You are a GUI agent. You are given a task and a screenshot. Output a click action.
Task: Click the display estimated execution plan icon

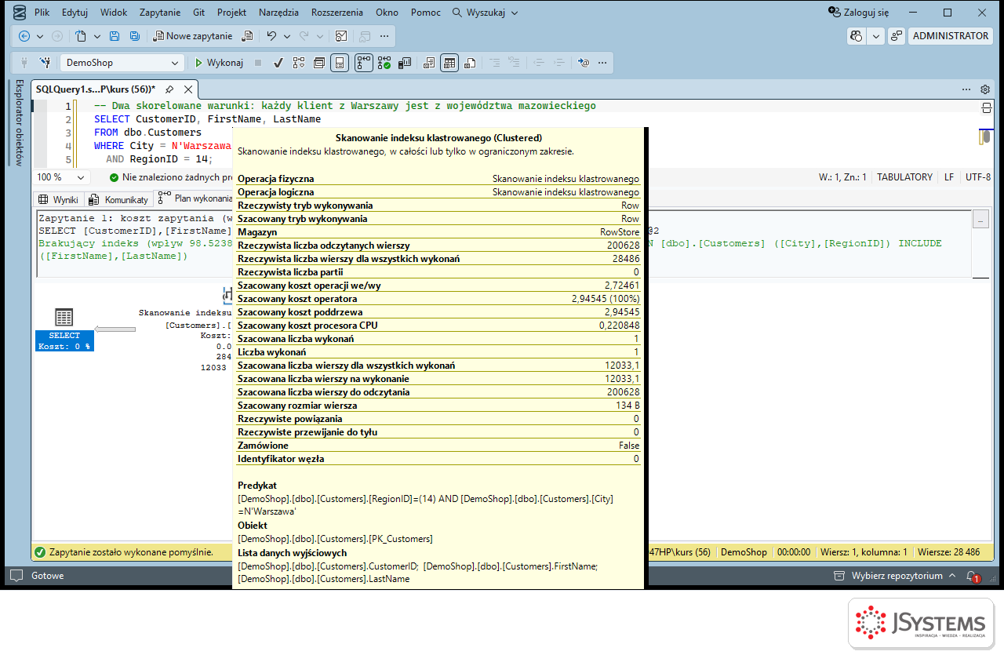[x=298, y=63]
